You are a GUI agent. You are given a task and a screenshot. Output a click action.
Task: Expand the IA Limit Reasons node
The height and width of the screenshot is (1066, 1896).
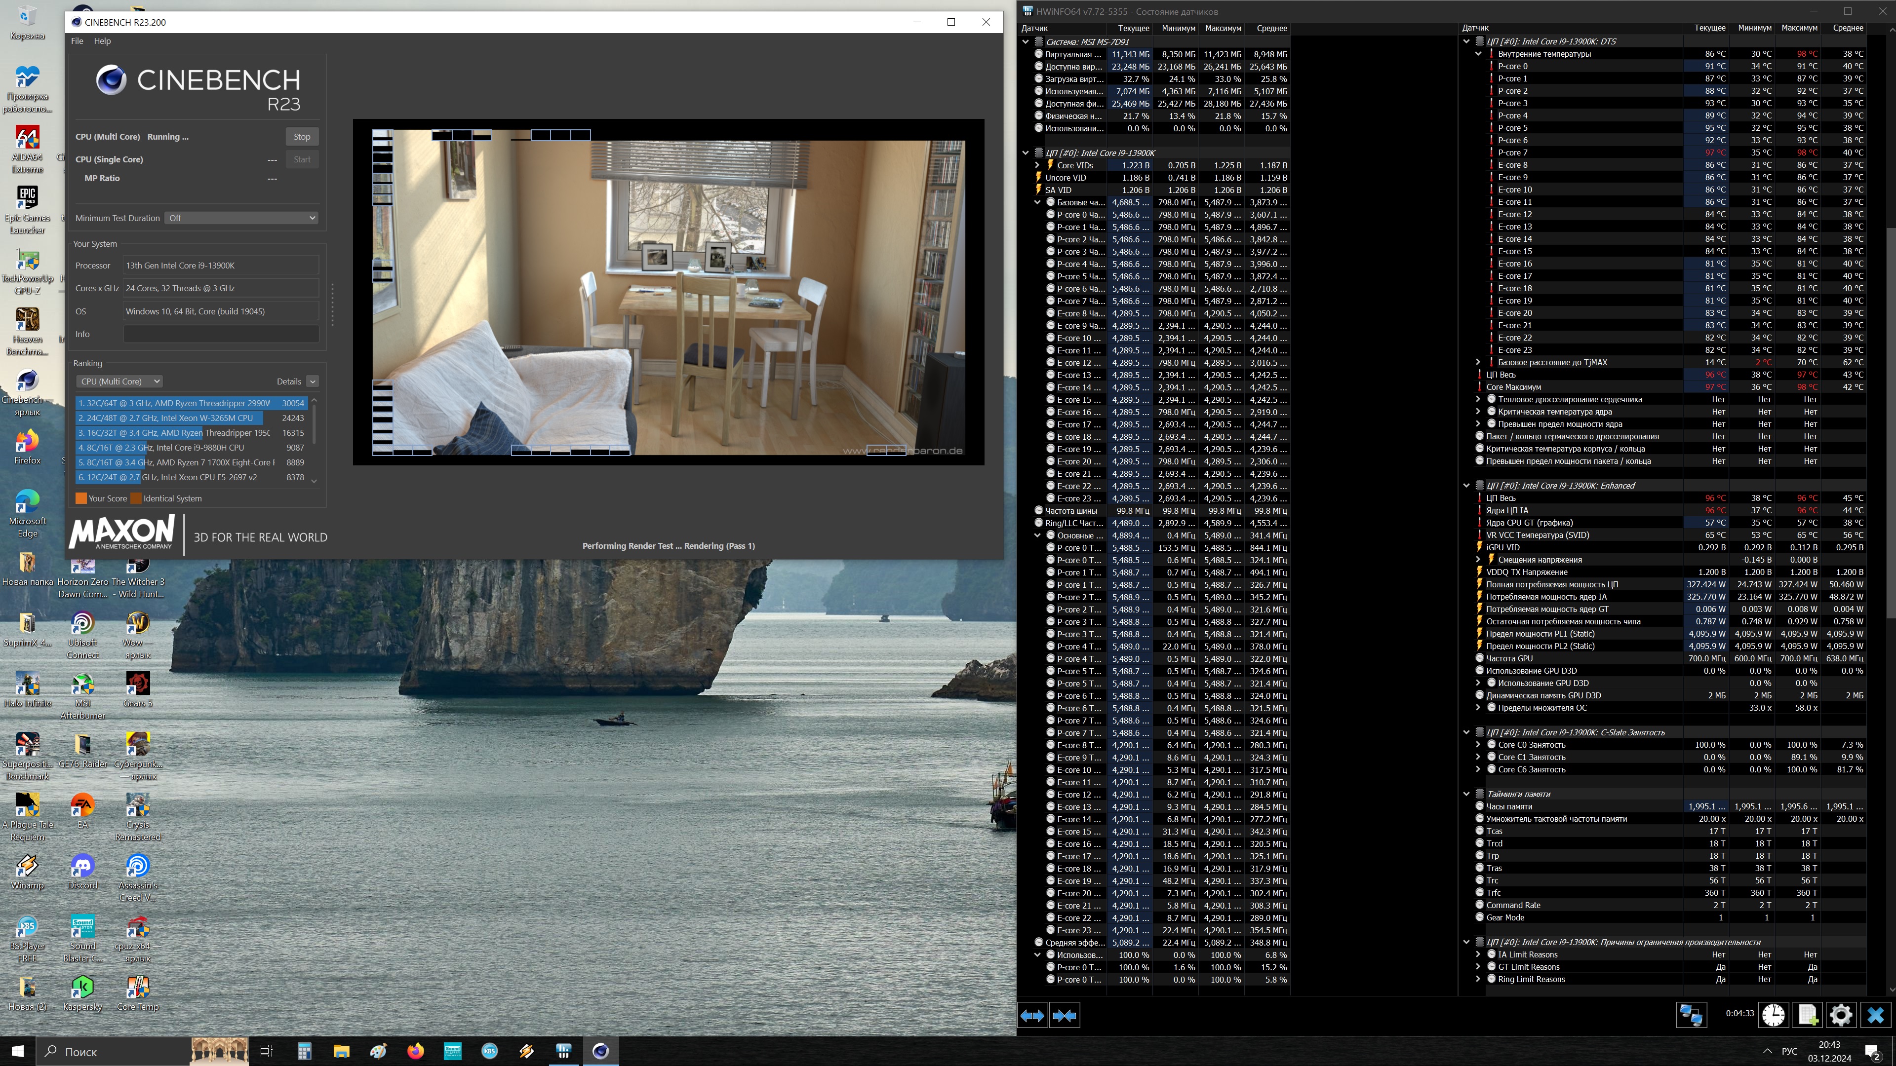tap(1477, 955)
